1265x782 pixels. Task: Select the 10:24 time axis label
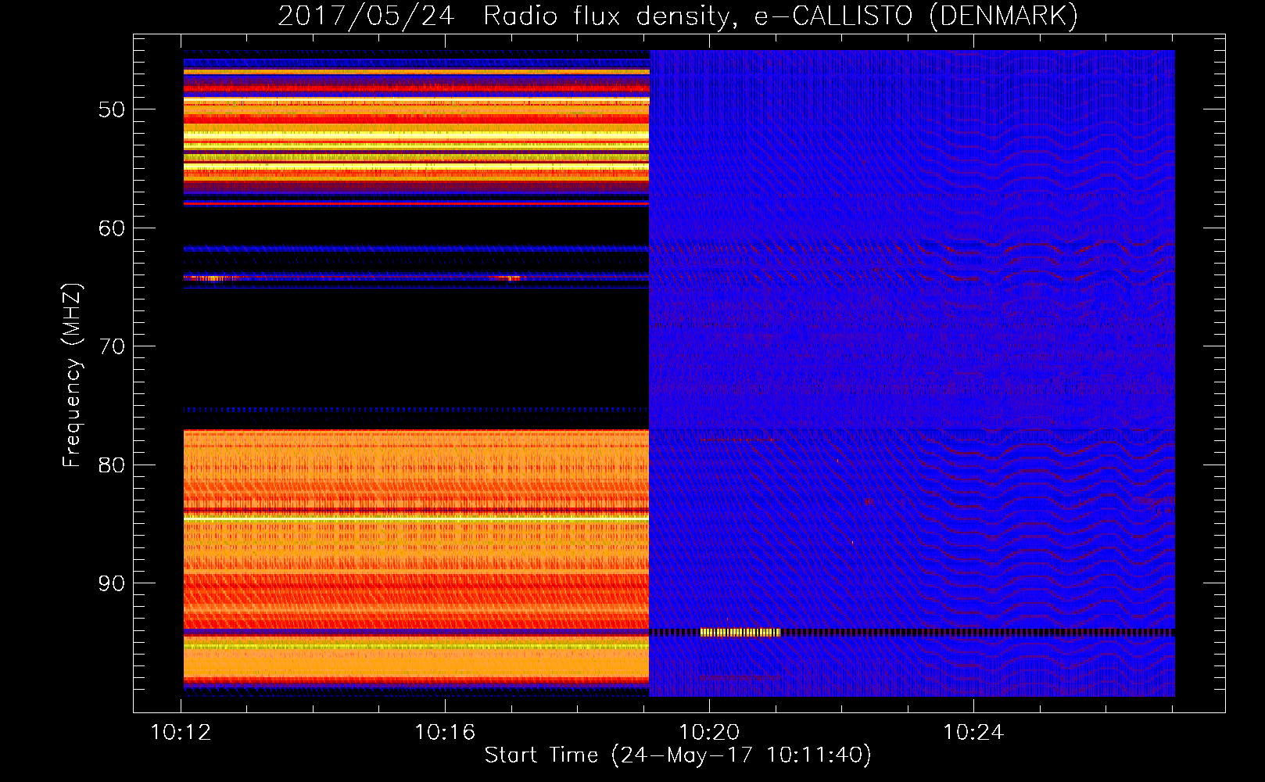[x=973, y=733]
